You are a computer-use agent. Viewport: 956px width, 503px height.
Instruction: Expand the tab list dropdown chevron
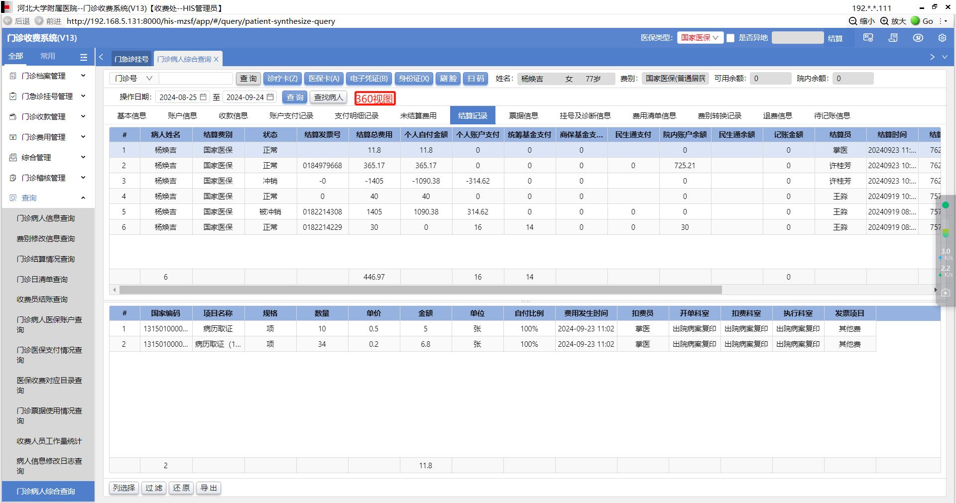(x=945, y=57)
